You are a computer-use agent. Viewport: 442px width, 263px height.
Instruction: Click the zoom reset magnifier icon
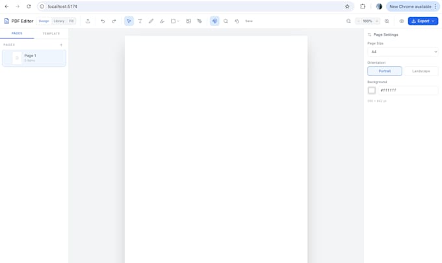(348, 21)
